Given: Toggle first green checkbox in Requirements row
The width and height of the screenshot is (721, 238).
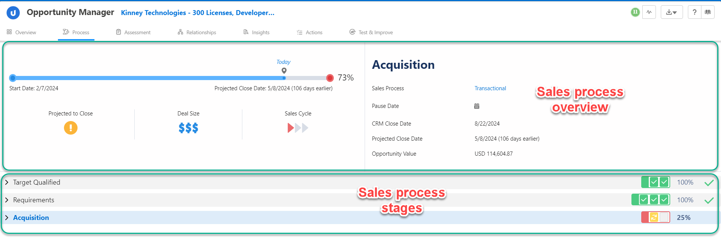Looking at the screenshot, I should [644, 200].
